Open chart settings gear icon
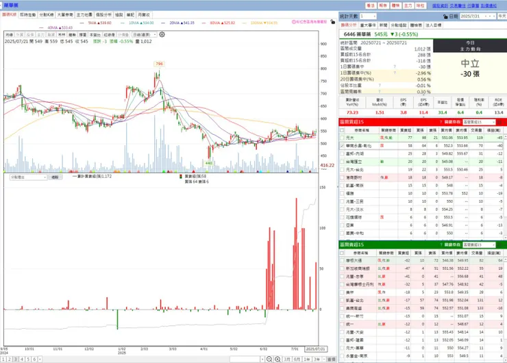 pos(162,34)
